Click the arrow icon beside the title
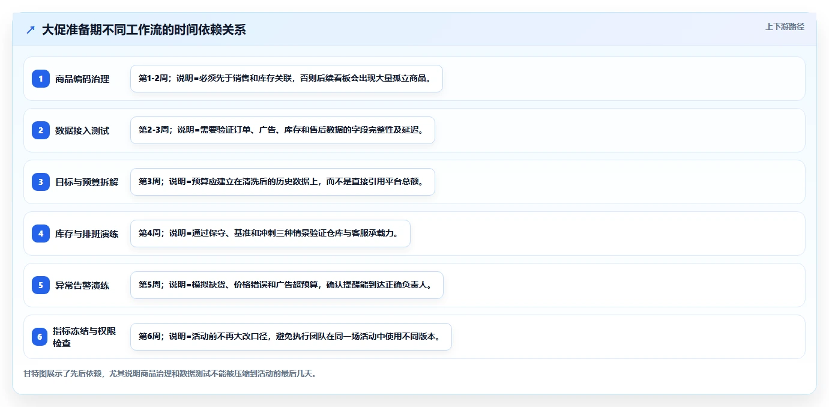 31,30
